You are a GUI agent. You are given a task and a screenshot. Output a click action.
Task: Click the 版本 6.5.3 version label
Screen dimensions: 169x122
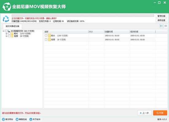tap(162, 119)
